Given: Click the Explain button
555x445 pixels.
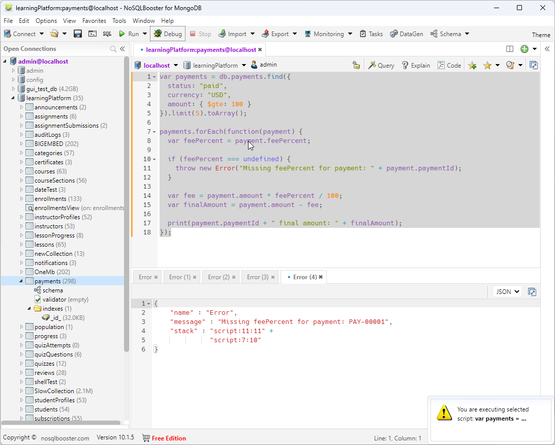Looking at the screenshot, I should click(416, 65).
